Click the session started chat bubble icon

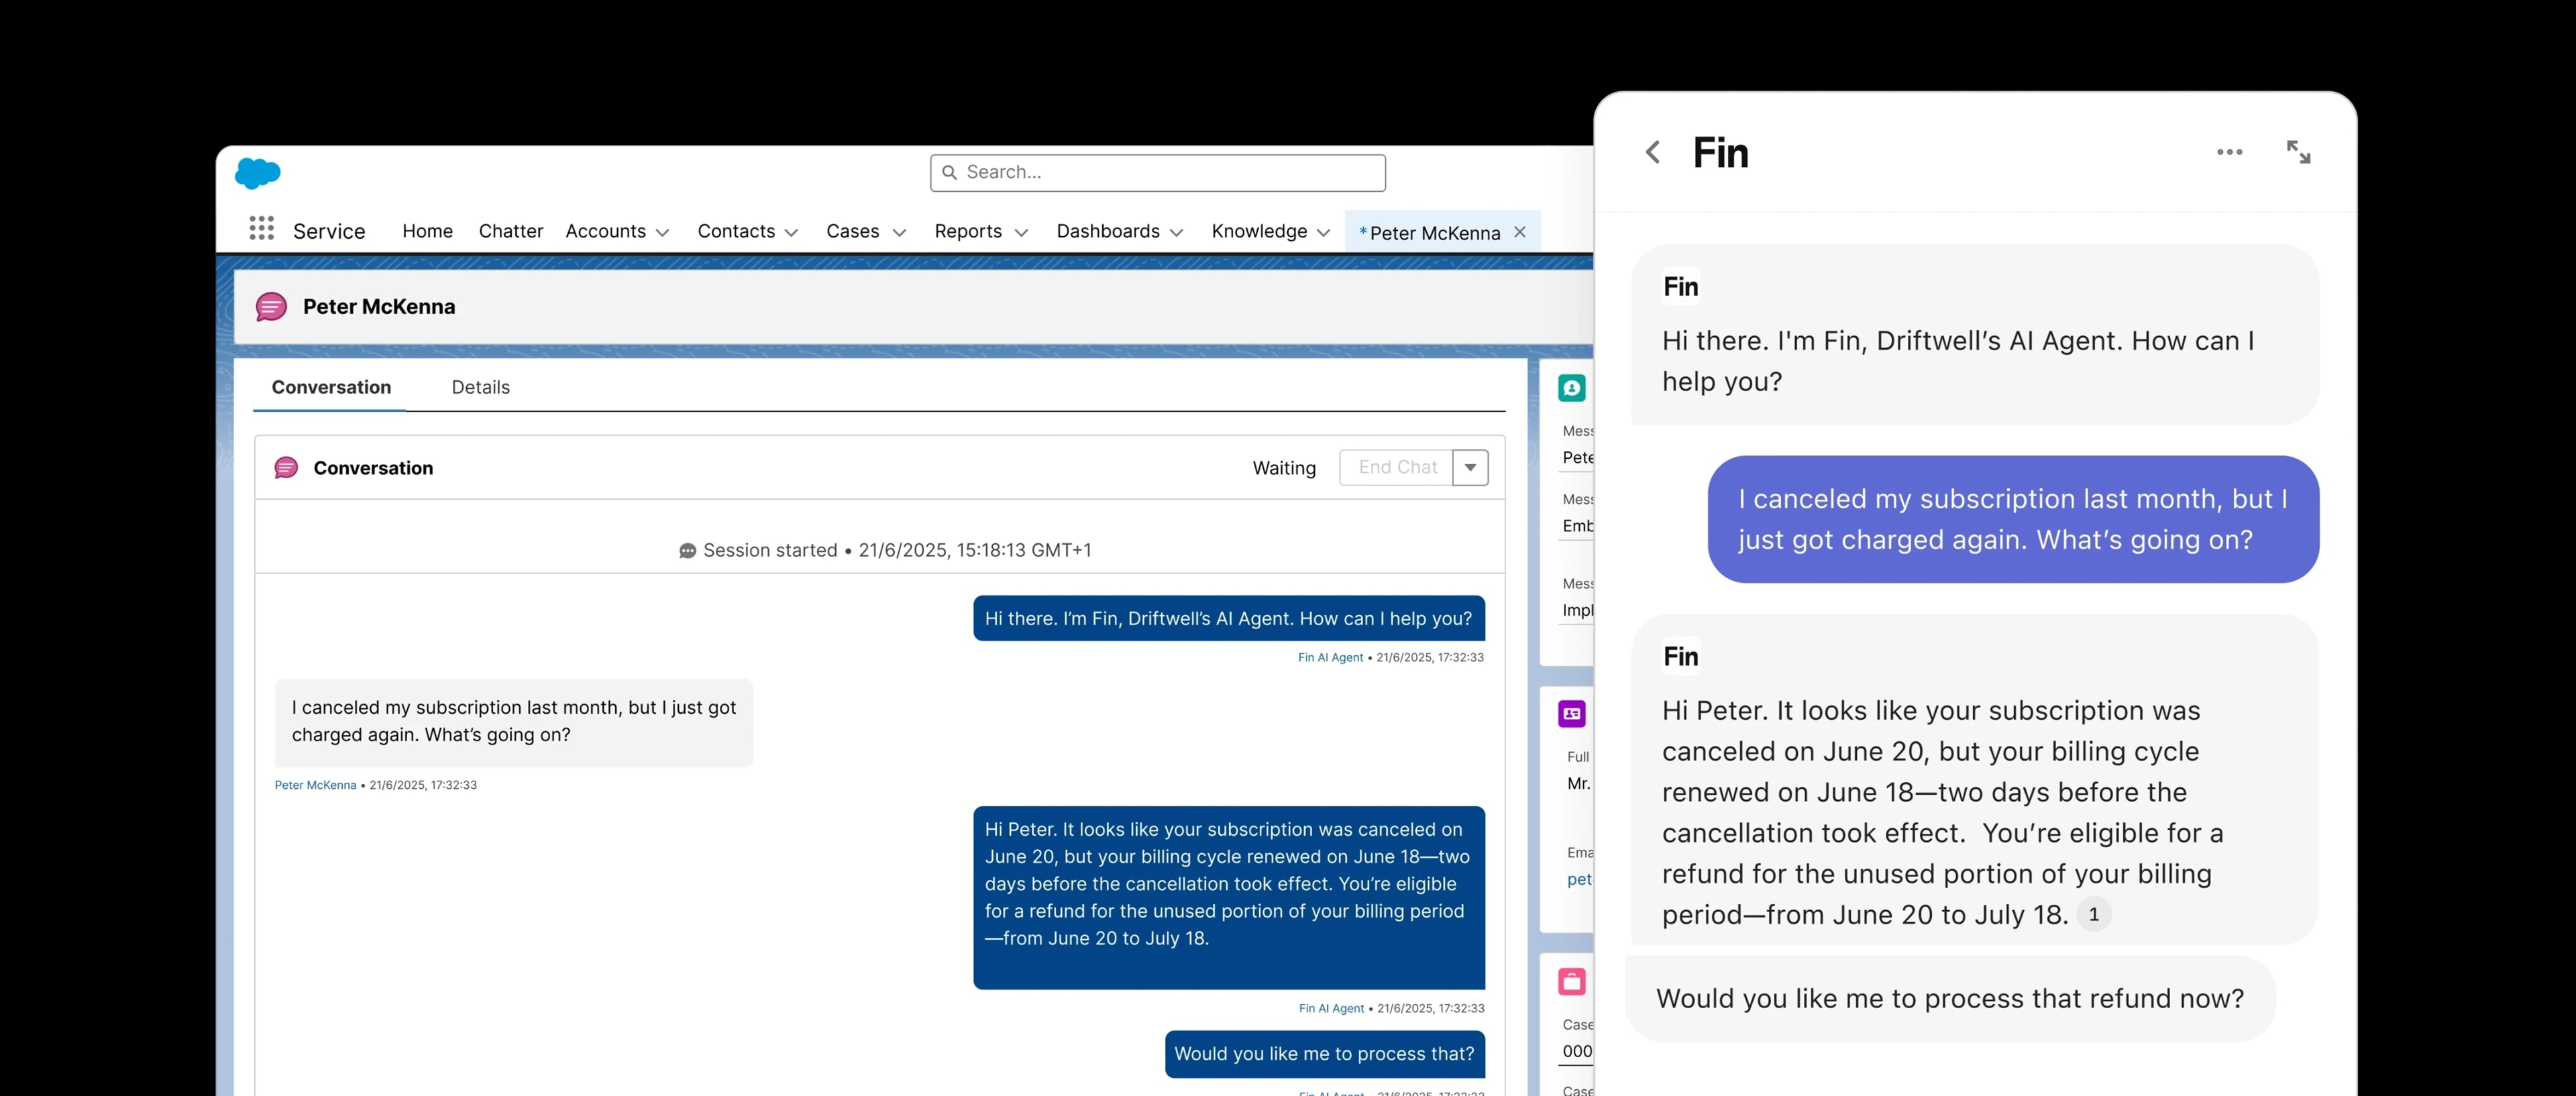[688, 551]
